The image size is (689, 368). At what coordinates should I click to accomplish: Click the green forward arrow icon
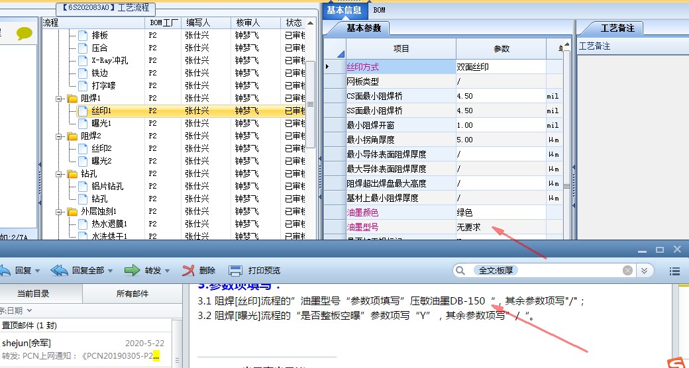pyautogui.click(x=132, y=271)
